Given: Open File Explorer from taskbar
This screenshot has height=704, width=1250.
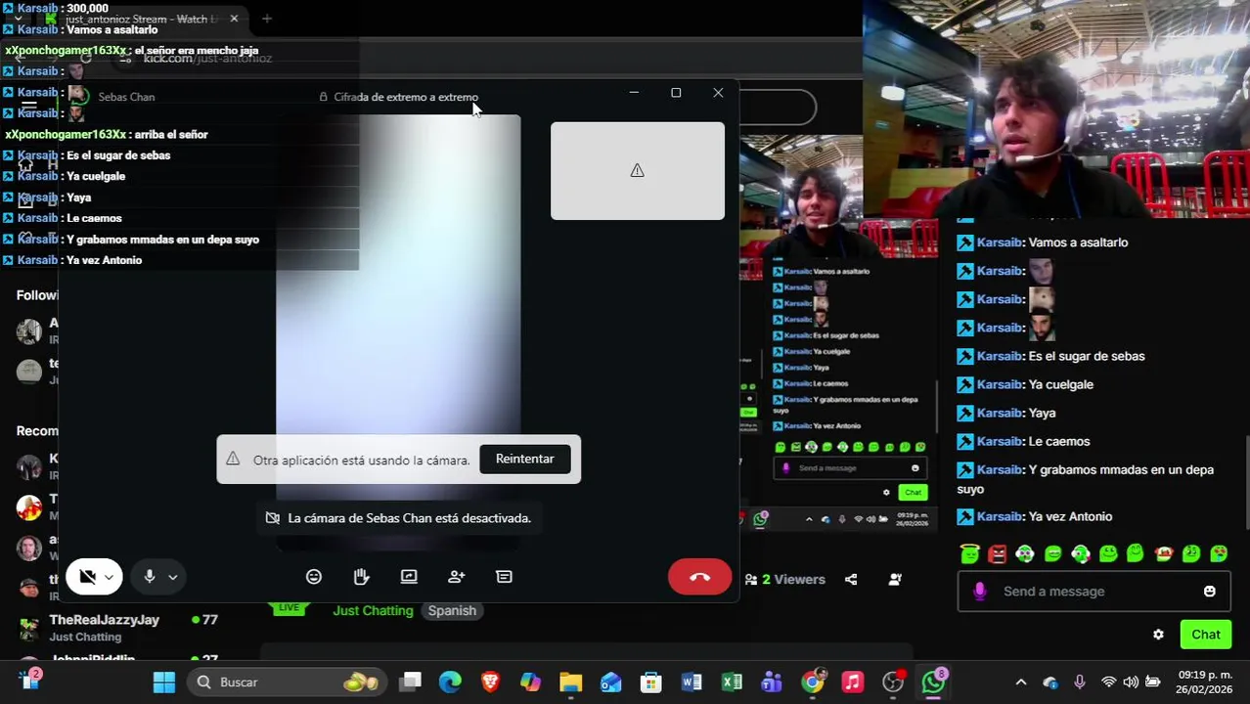Looking at the screenshot, I should pos(570,682).
